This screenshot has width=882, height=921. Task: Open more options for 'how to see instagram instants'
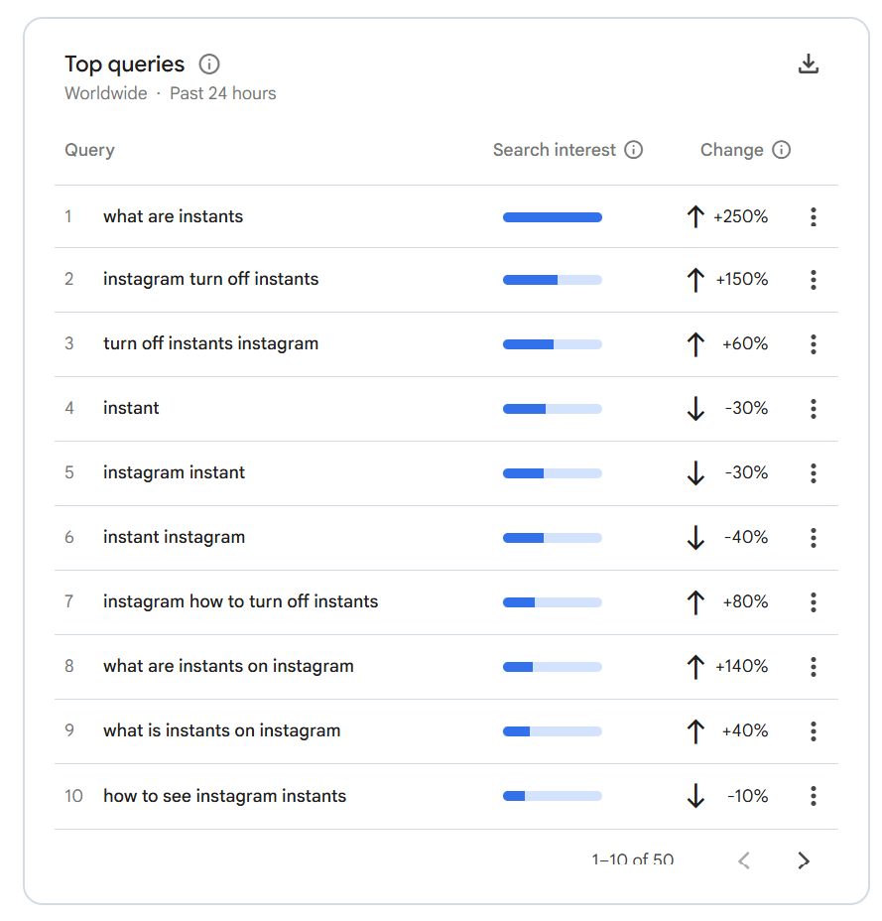point(814,796)
